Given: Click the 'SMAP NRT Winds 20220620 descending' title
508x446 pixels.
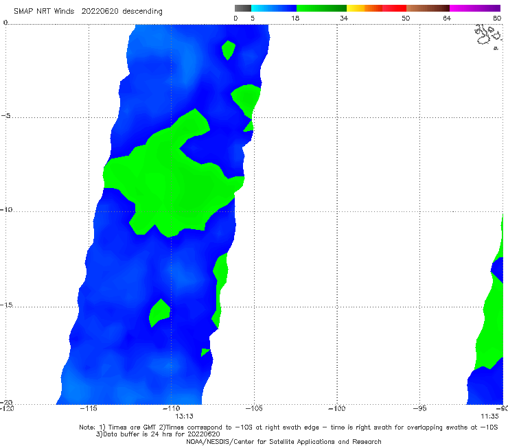Looking at the screenshot, I should (88, 12).
